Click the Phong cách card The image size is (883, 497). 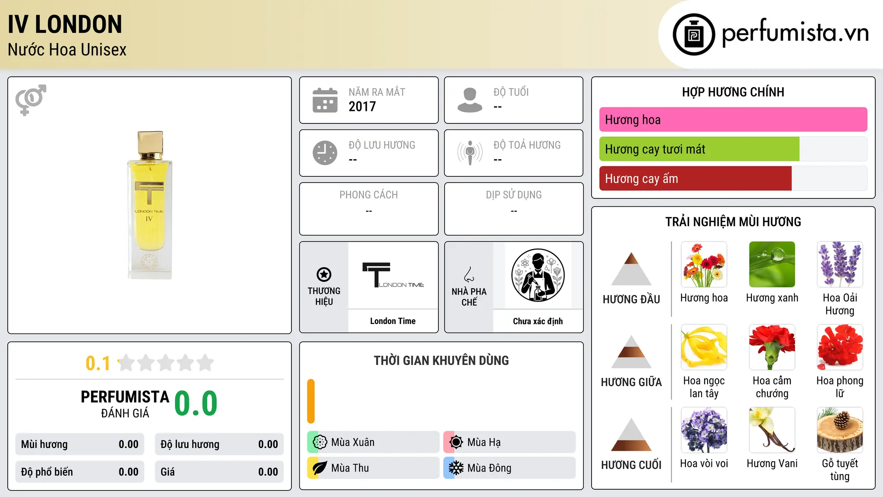point(369,209)
